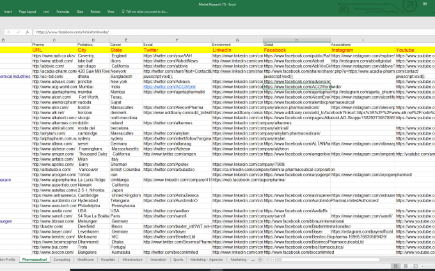This screenshot has width=435, height=271.
Task: Open the Data ribbon tab
Action: pyautogui.click(x=80, y=11)
